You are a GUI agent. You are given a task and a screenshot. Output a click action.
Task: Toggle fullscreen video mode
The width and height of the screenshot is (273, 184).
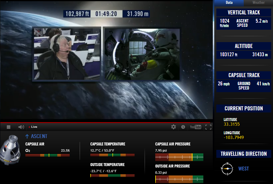coord(208,127)
